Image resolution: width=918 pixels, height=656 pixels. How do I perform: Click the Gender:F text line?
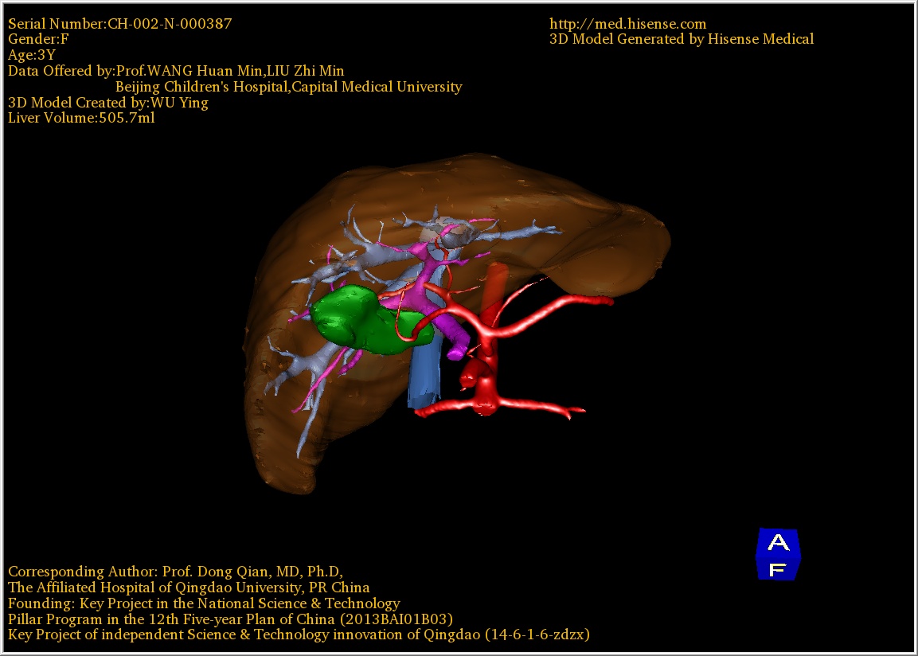click(x=38, y=39)
